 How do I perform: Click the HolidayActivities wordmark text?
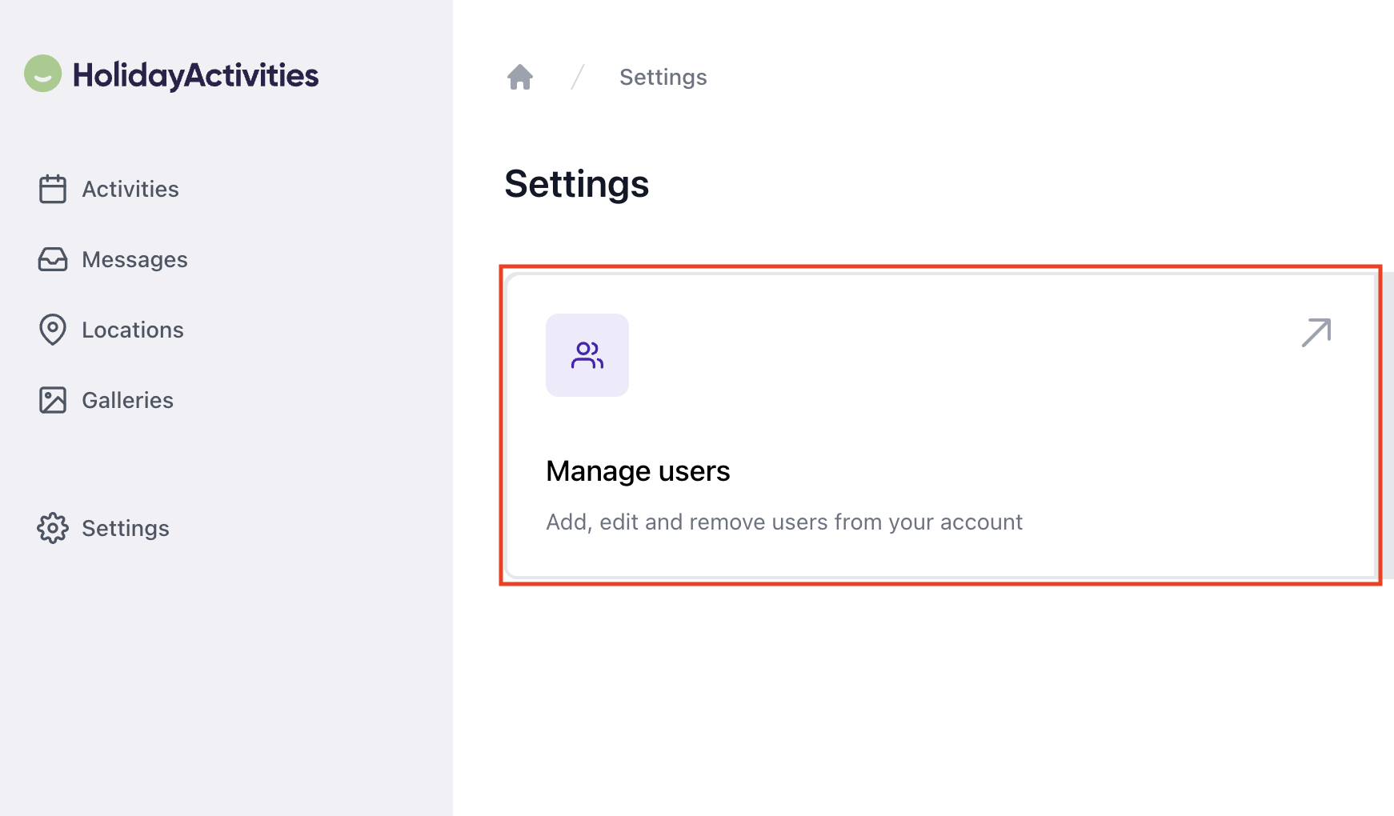coord(195,75)
